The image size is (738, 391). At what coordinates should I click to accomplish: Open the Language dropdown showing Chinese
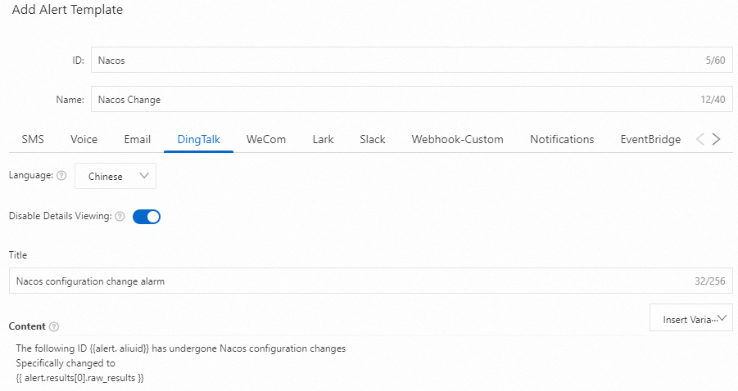(115, 176)
